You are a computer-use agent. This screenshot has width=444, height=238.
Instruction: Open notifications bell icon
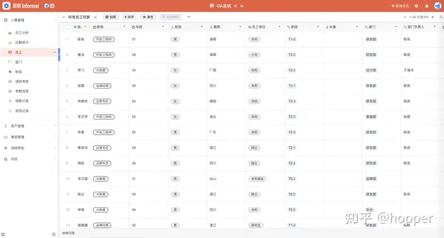(x=427, y=6)
